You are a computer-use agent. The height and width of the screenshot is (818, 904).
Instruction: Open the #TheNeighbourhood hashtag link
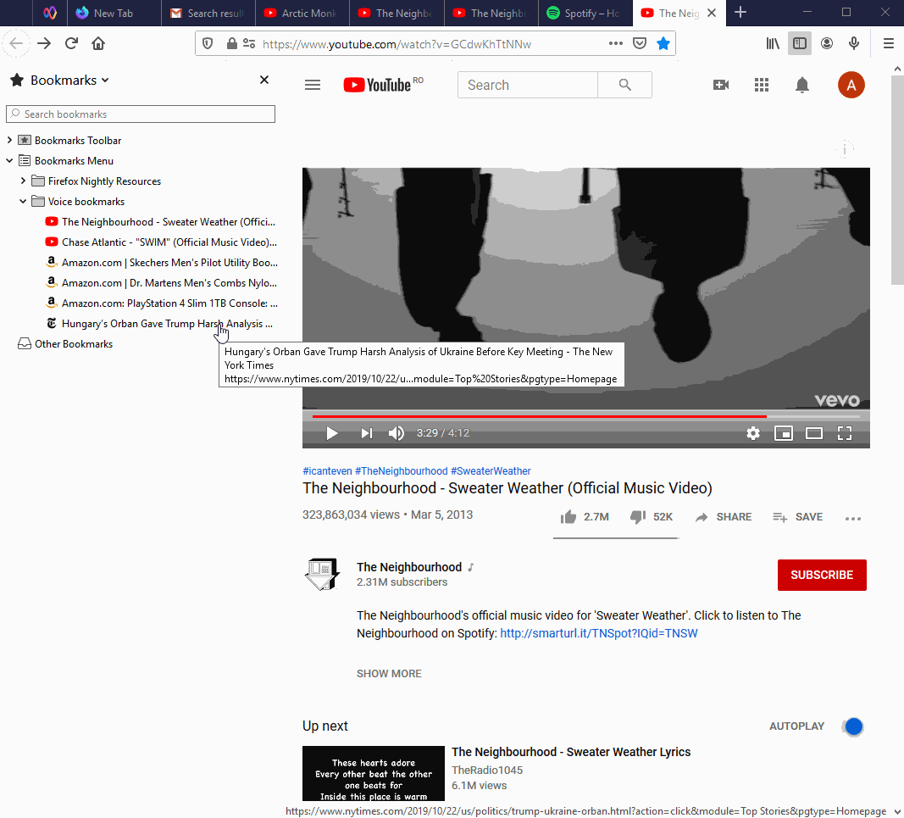point(402,470)
